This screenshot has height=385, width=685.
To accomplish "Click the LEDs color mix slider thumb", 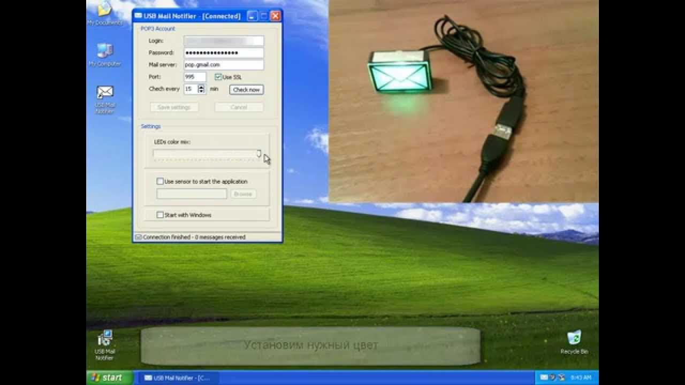I will 258,154.
